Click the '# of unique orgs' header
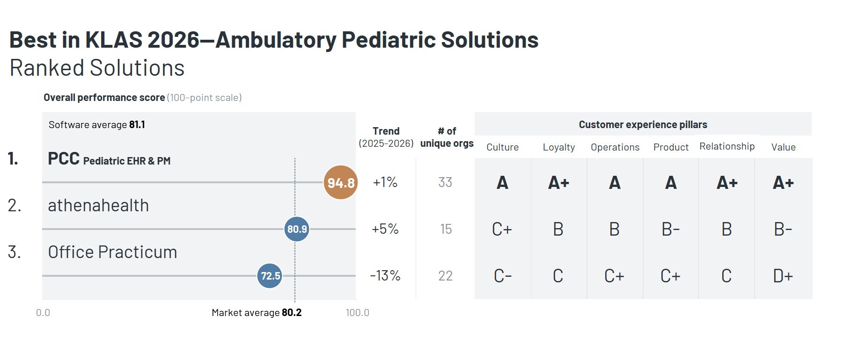The height and width of the screenshot is (345, 866). point(447,137)
